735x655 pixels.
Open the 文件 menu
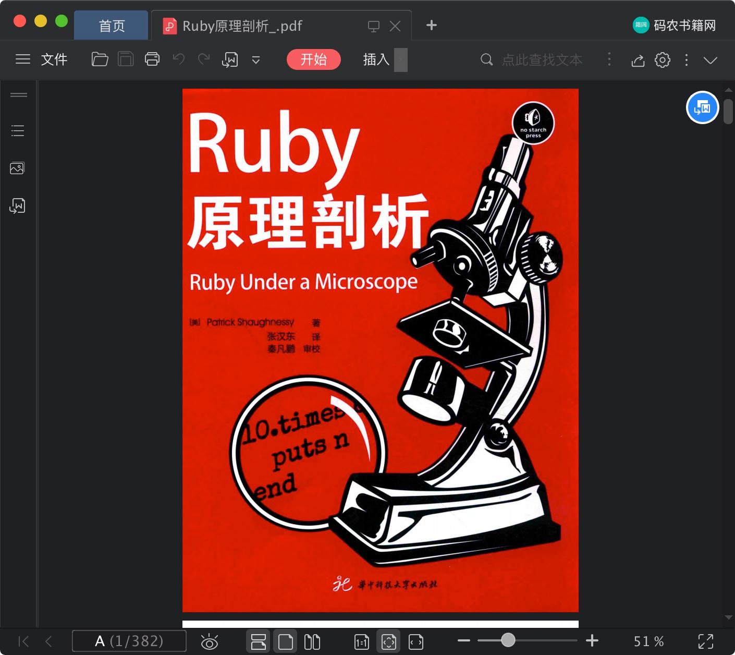click(x=54, y=59)
